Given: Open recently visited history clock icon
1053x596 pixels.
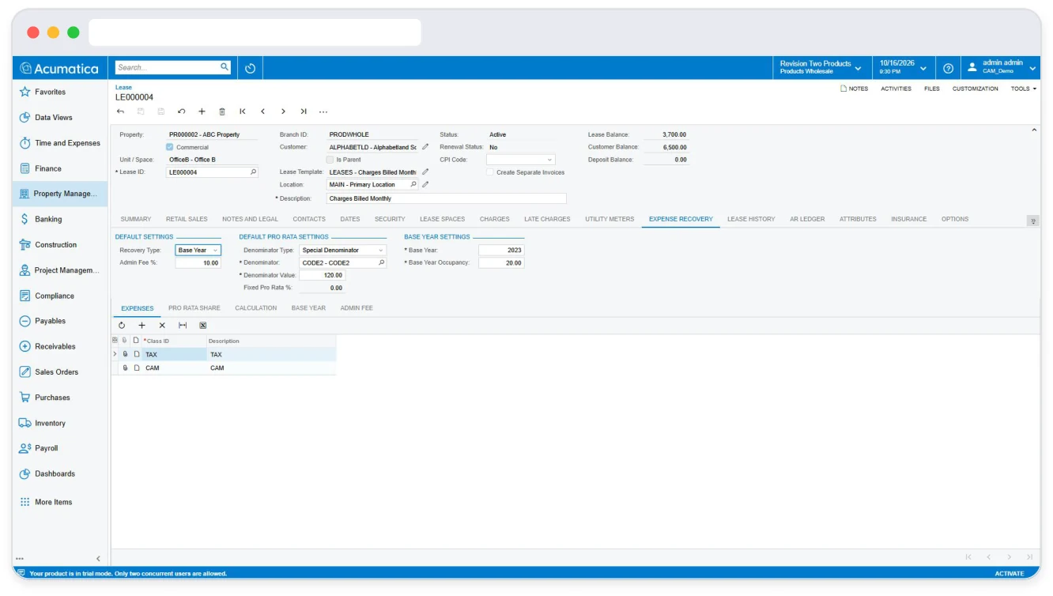Looking at the screenshot, I should pyautogui.click(x=250, y=68).
